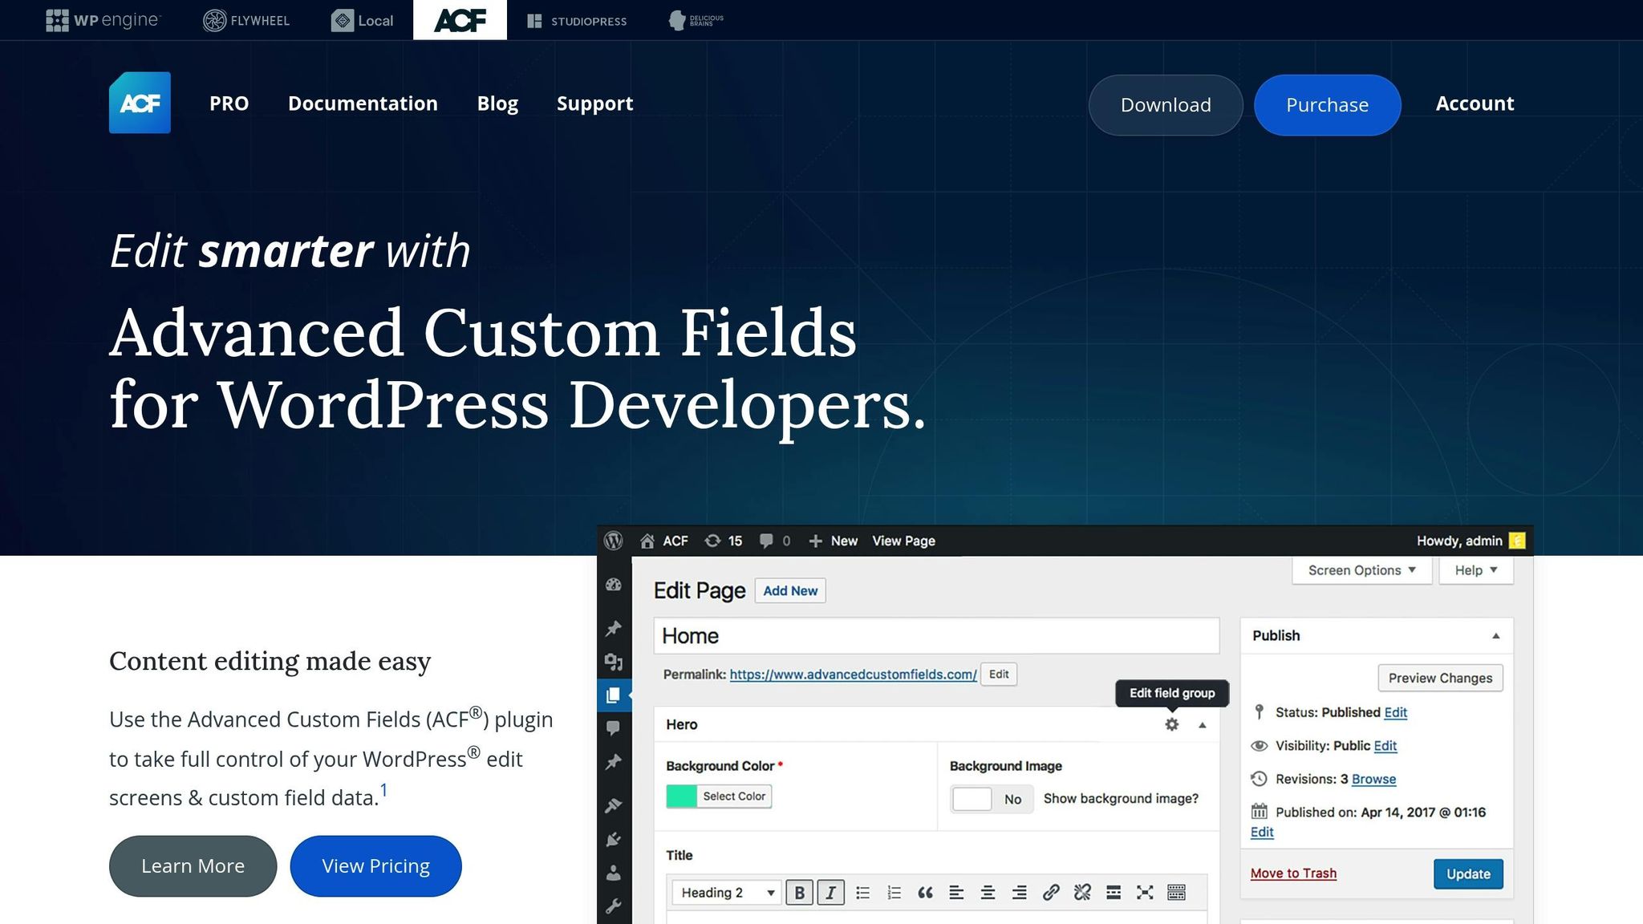Image resolution: width=1643 pixels, height=924 pixels.
Task: Click the Learn More button
Action: coord(193,866)
